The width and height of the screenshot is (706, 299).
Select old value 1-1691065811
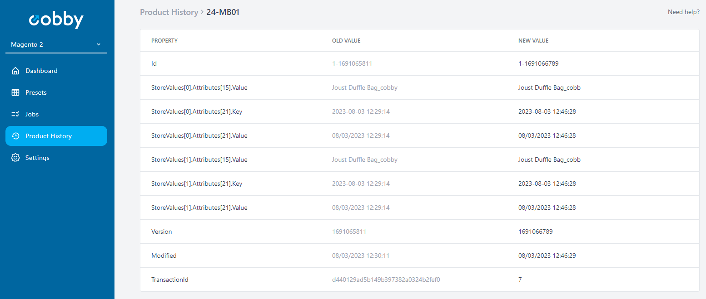click(352, 64)
